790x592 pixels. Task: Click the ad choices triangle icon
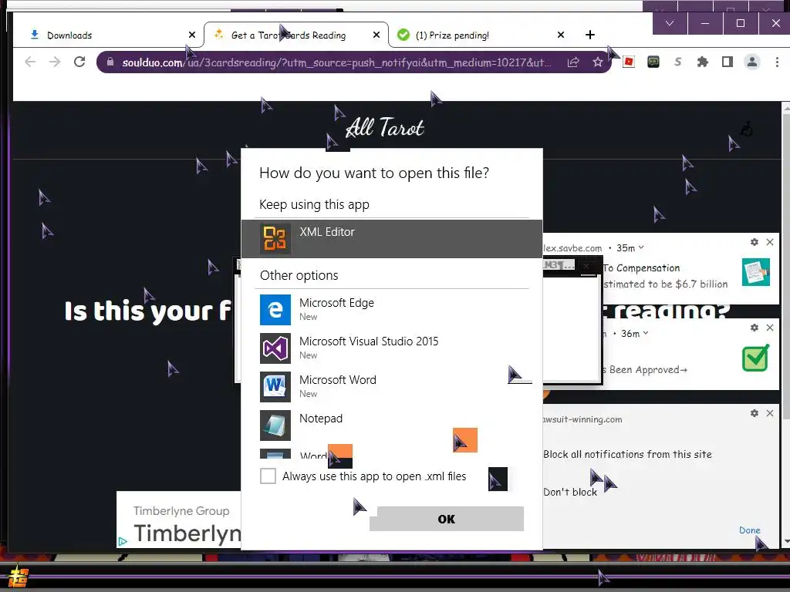click(123, 542)
